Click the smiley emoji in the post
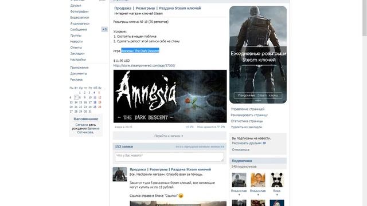This screenshot has width=367, height=206. 181,196
